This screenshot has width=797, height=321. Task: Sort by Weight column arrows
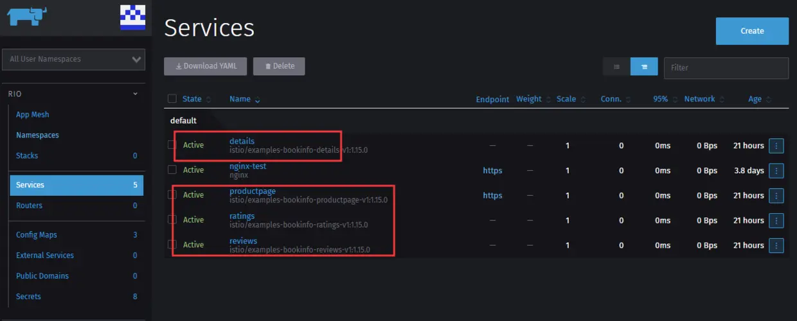[548, 100]
